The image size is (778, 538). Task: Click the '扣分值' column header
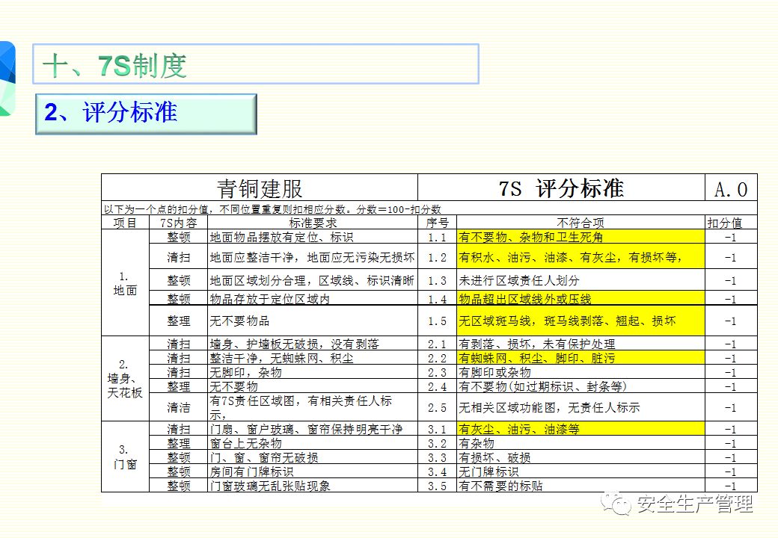[731, 223]
